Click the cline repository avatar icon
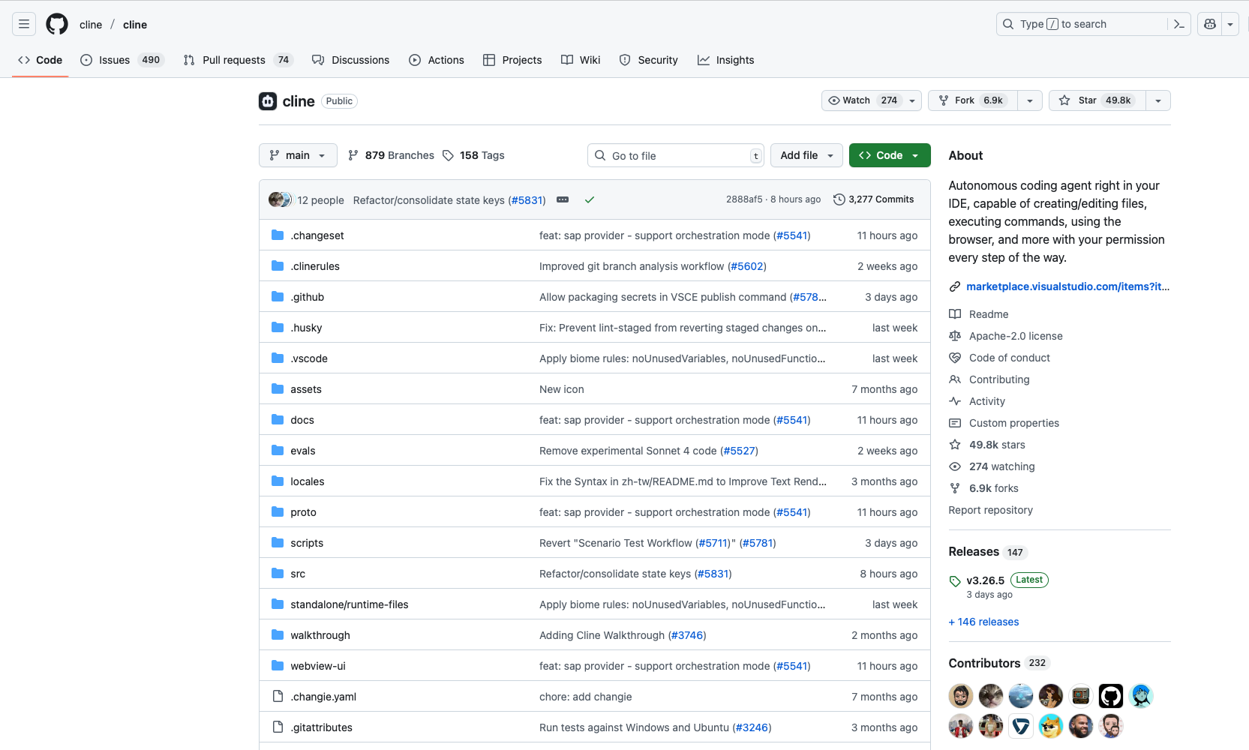 (x=268, y=101)
